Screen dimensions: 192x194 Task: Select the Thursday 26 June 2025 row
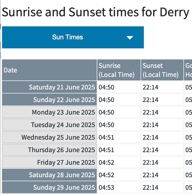tap(61, 150)
